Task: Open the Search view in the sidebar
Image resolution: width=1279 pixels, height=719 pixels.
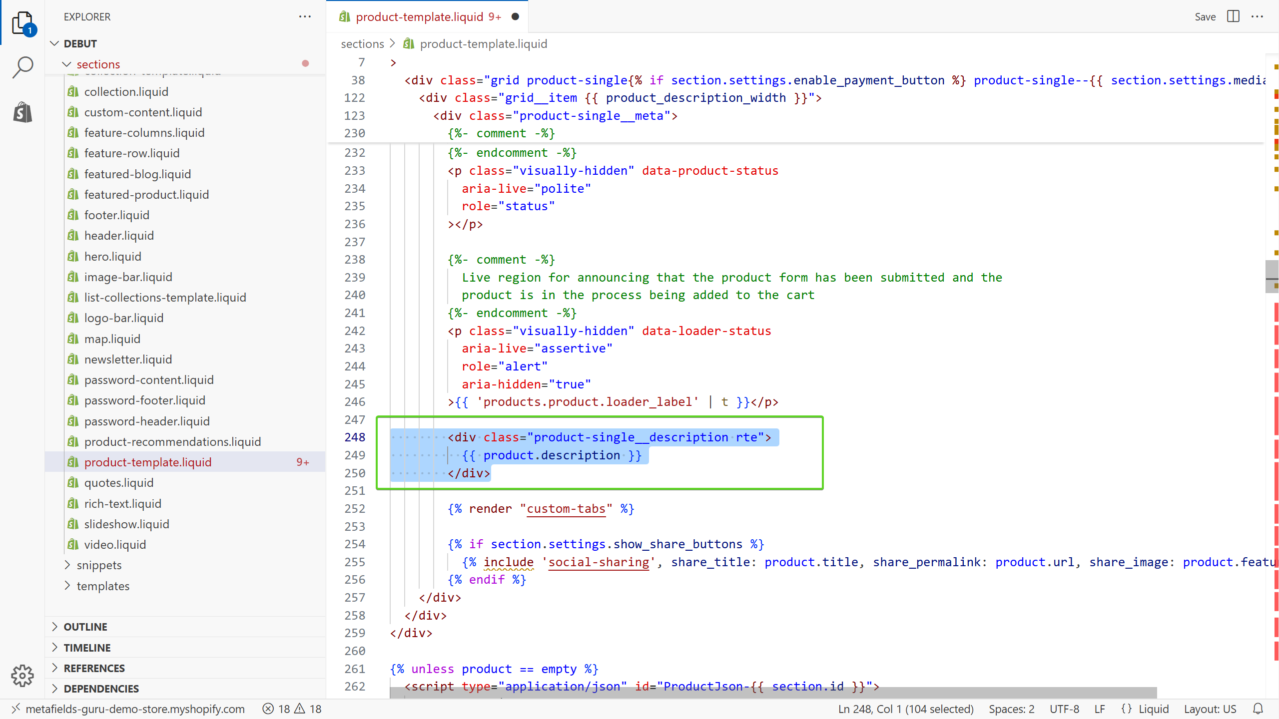Action: 22,66
